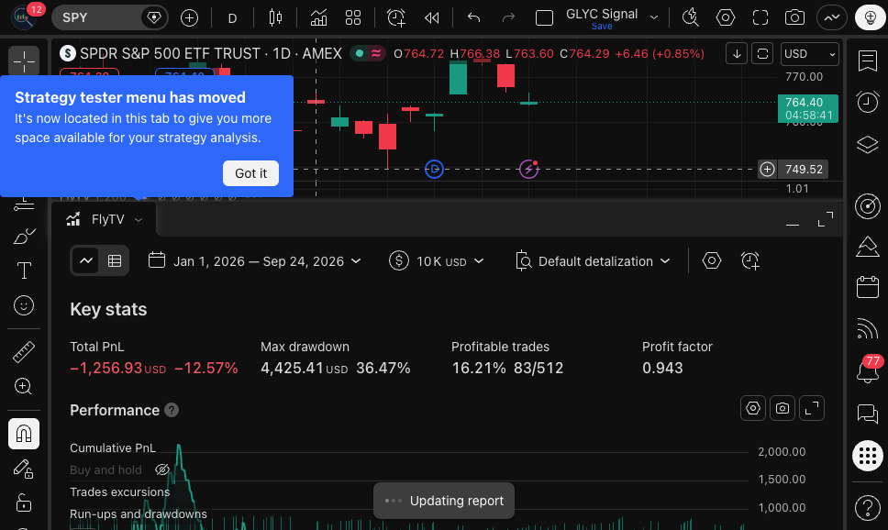Open the Indicators panel icon
888x530 pixels.
(x=318, y=18)
